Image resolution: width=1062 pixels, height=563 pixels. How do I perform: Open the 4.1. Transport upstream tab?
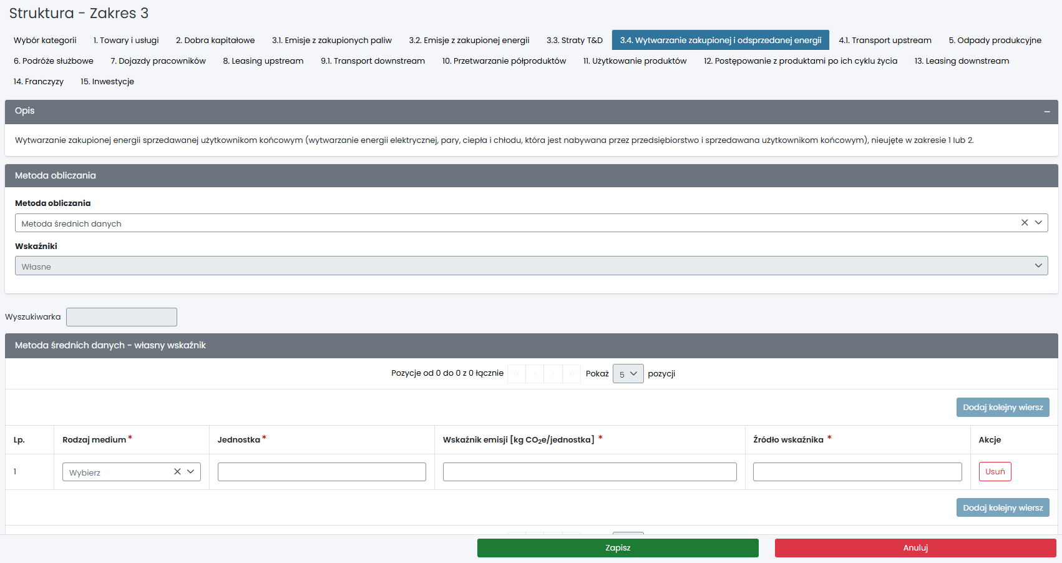[x=884, y=41]
